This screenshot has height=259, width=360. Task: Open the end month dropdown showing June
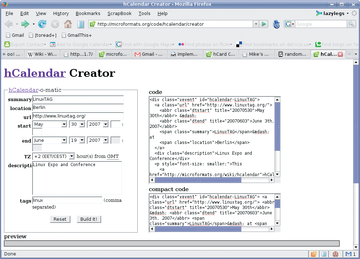click(50, 140)
